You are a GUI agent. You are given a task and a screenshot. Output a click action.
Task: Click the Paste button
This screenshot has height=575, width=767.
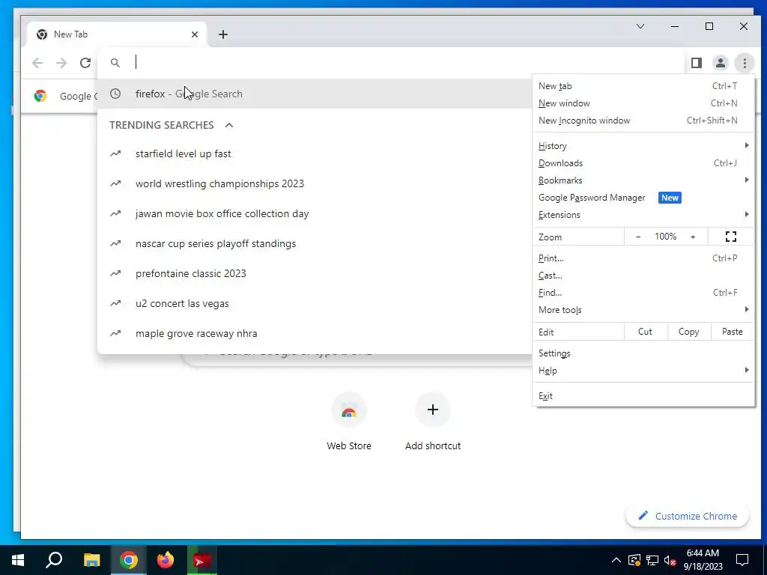[733, 332]
